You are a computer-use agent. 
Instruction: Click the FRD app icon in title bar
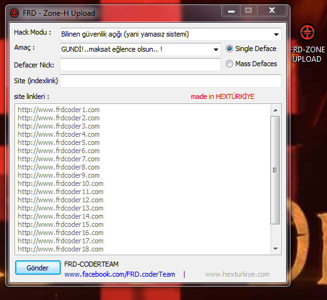click(14, 13)
